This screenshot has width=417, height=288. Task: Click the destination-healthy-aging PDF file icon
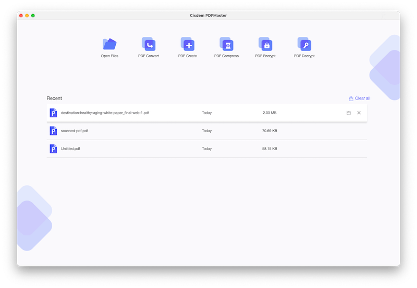pos(53,113)
